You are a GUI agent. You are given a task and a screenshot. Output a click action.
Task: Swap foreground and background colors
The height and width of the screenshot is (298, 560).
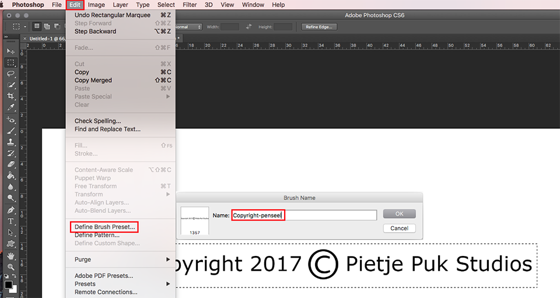[x=14, y=276]
